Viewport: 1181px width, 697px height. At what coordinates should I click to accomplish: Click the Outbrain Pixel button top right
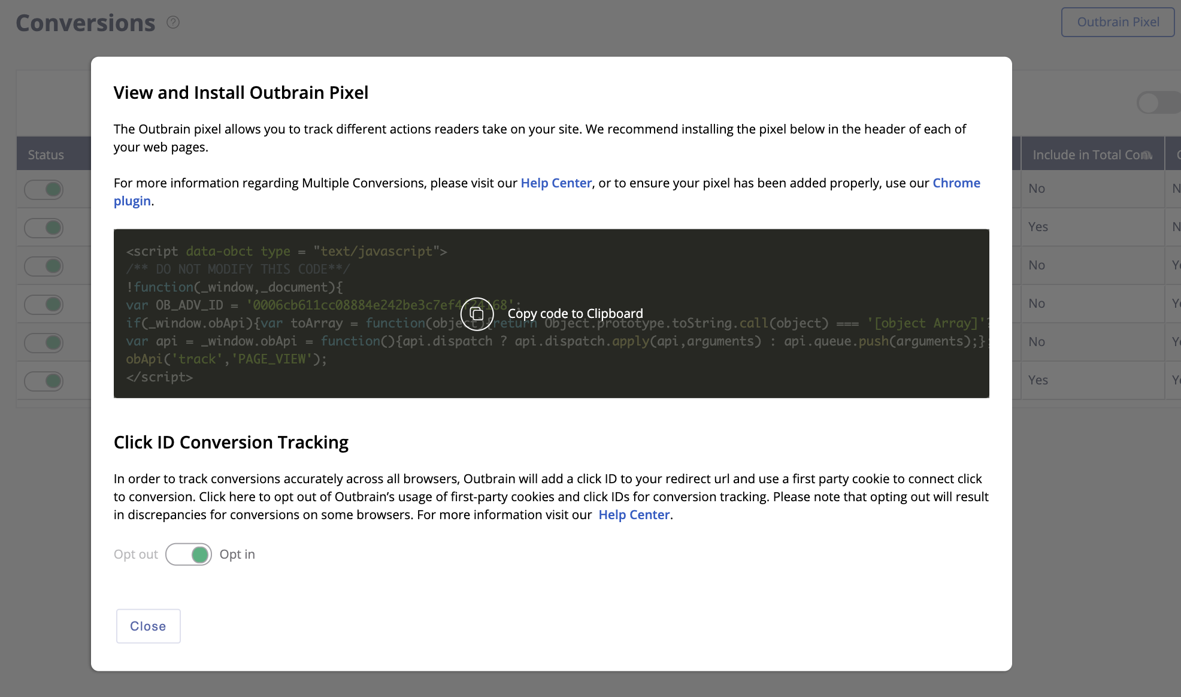1118,22
